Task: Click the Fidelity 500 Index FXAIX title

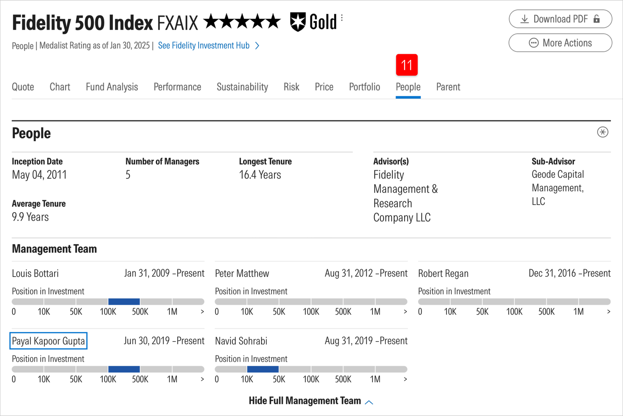Action: [x=105, y=23]
